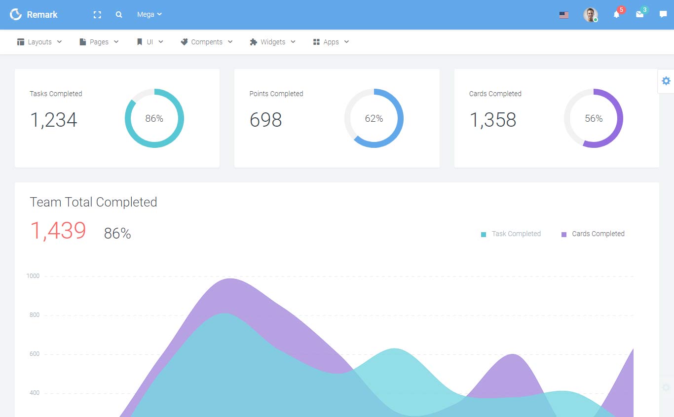
Task: Click the Cards Completed card label
Action: tap(495, 94)
